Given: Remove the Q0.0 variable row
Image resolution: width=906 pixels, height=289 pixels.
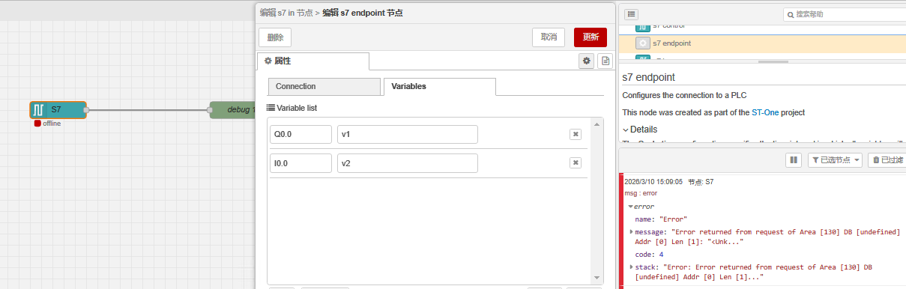Looking at the screenshot, I should [x=576, y=134].
